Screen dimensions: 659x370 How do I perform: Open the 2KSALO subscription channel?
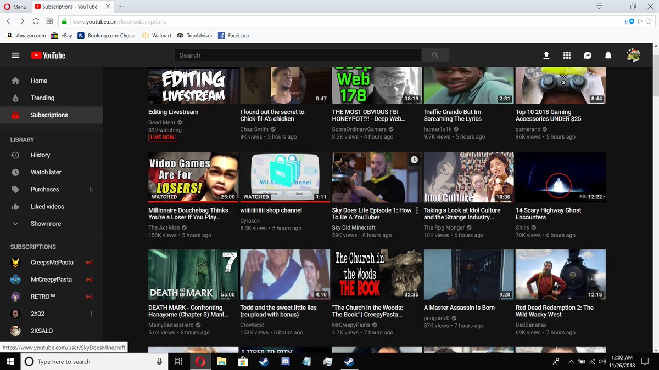tap(51, 331)
